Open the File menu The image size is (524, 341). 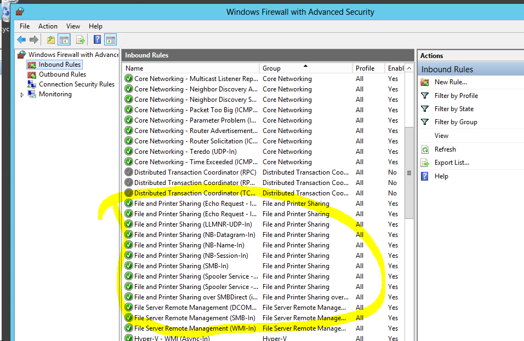pos(25,26)
